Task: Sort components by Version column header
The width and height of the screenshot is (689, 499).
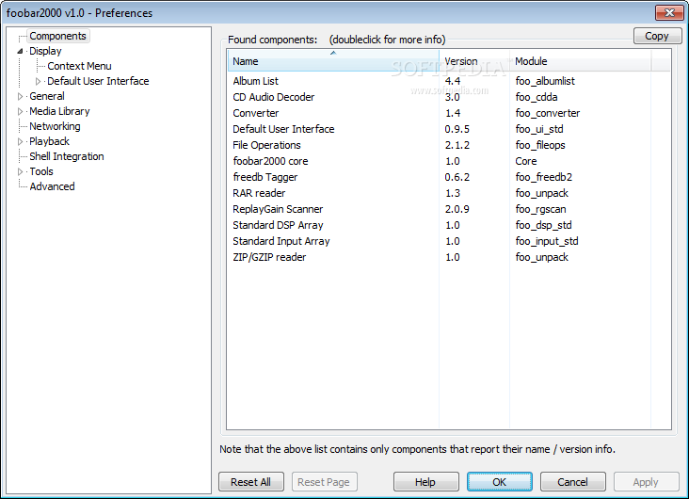Action: pos(474,61)
